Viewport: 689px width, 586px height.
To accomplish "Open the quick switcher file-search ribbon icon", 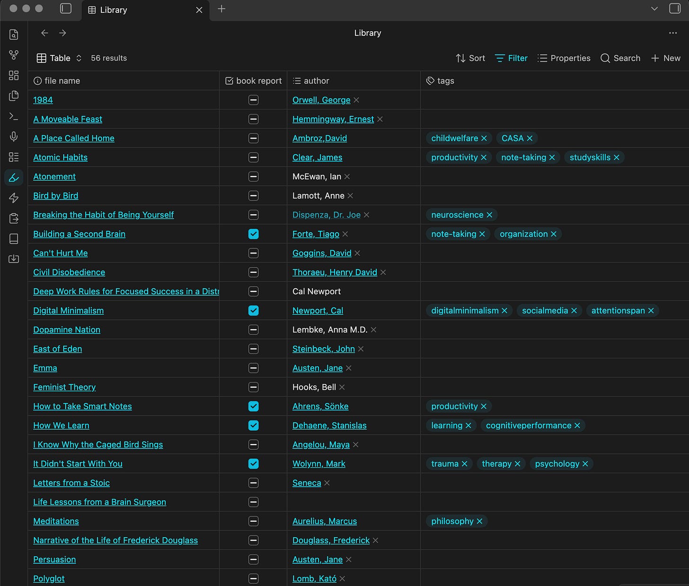I will click(x=14, y=35).
